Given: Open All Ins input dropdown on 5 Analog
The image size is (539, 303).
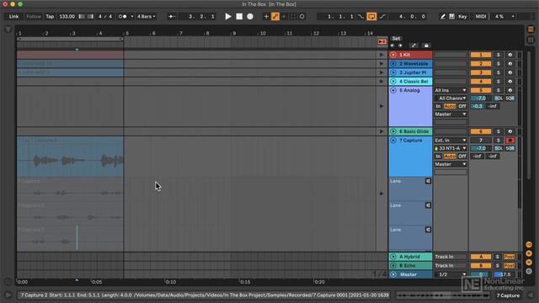Looking at the screenshot, I should pyautogui.click(x=451, y=90).
